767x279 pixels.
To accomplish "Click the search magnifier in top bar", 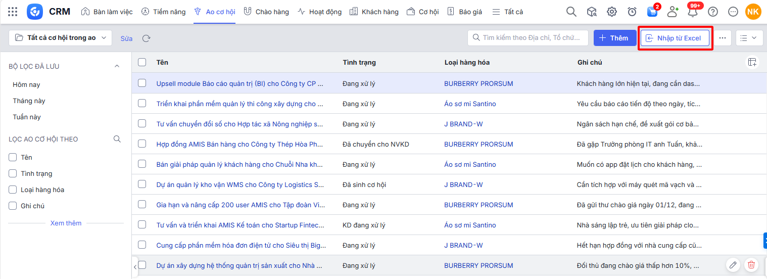I will [571, 12].
